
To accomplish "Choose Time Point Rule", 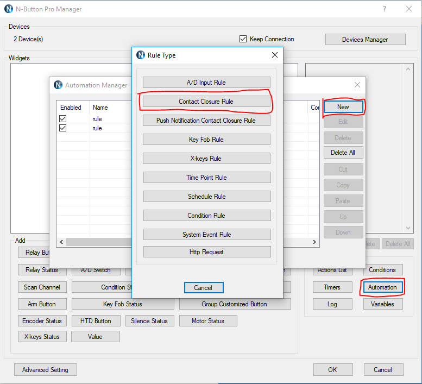I will [x=207, y=177].
